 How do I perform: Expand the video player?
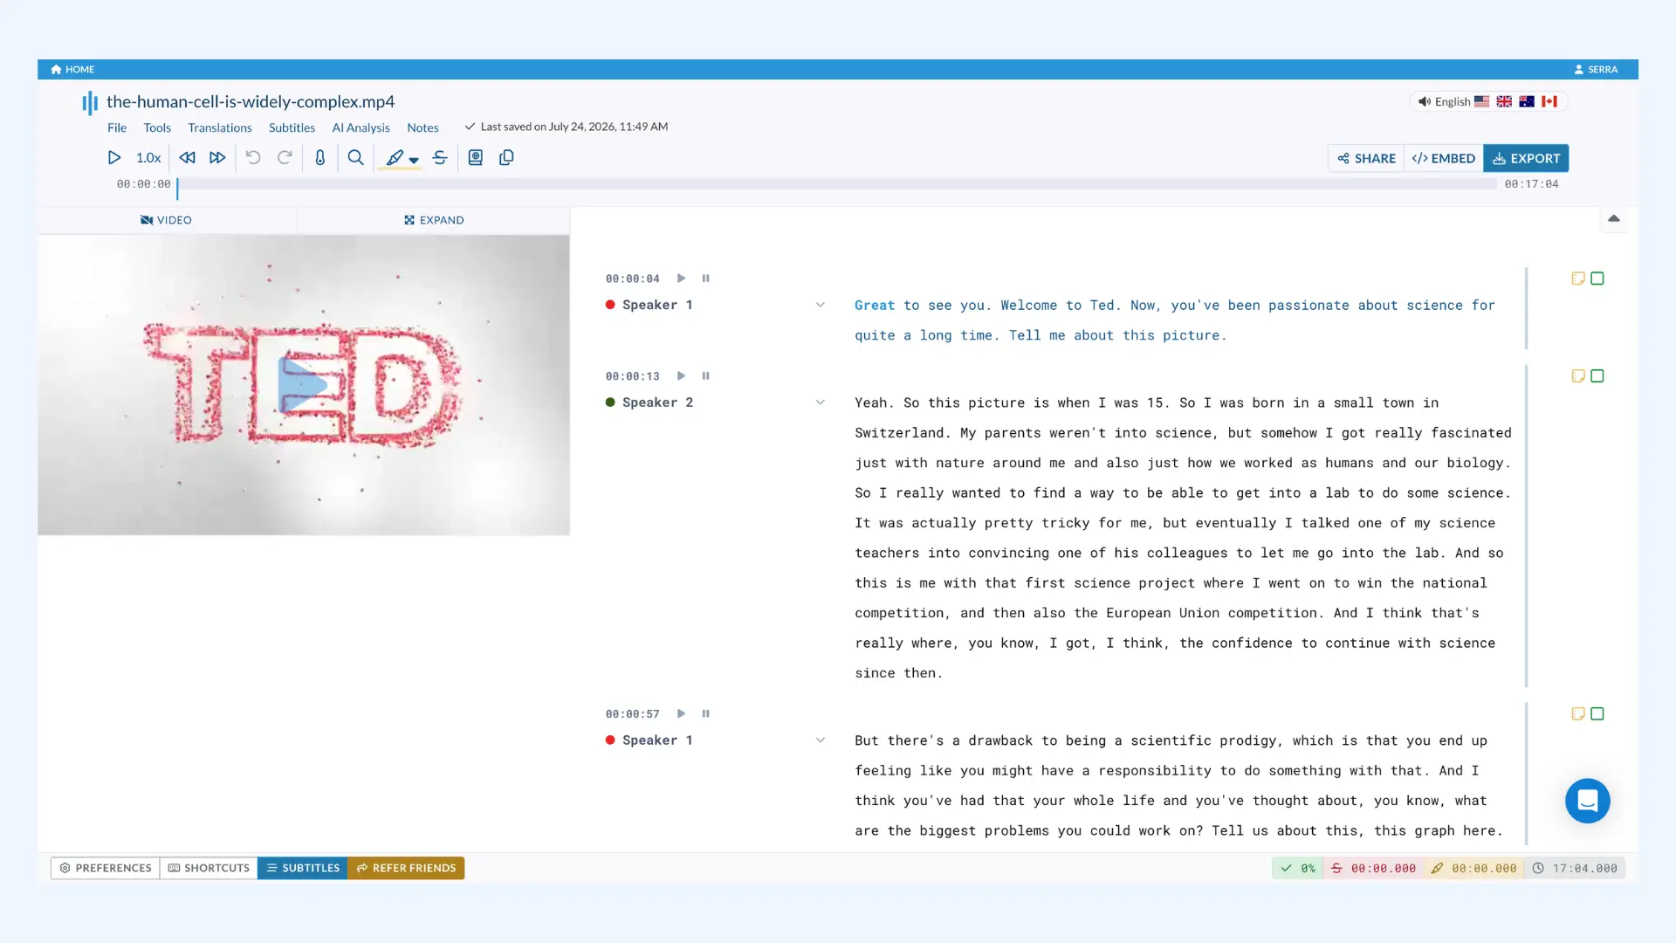tap(434, 220)
